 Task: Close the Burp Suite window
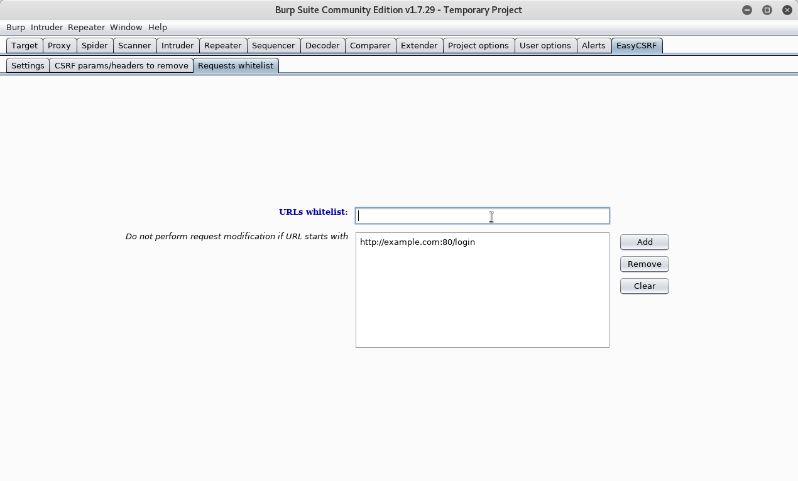pyautogui.click(x=787, y=10)
